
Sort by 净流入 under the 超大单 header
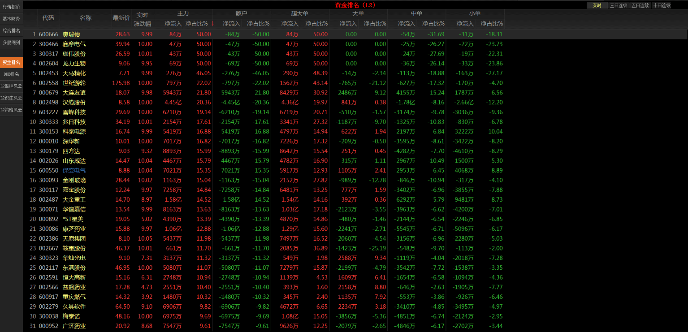290,23
